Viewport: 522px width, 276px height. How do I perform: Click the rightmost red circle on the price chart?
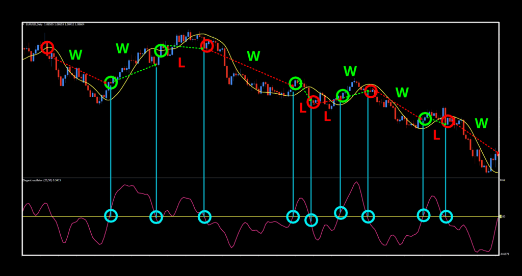[448, 121]
